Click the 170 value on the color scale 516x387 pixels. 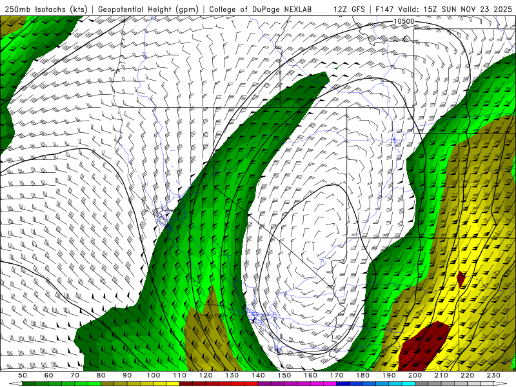coord(336,375)
